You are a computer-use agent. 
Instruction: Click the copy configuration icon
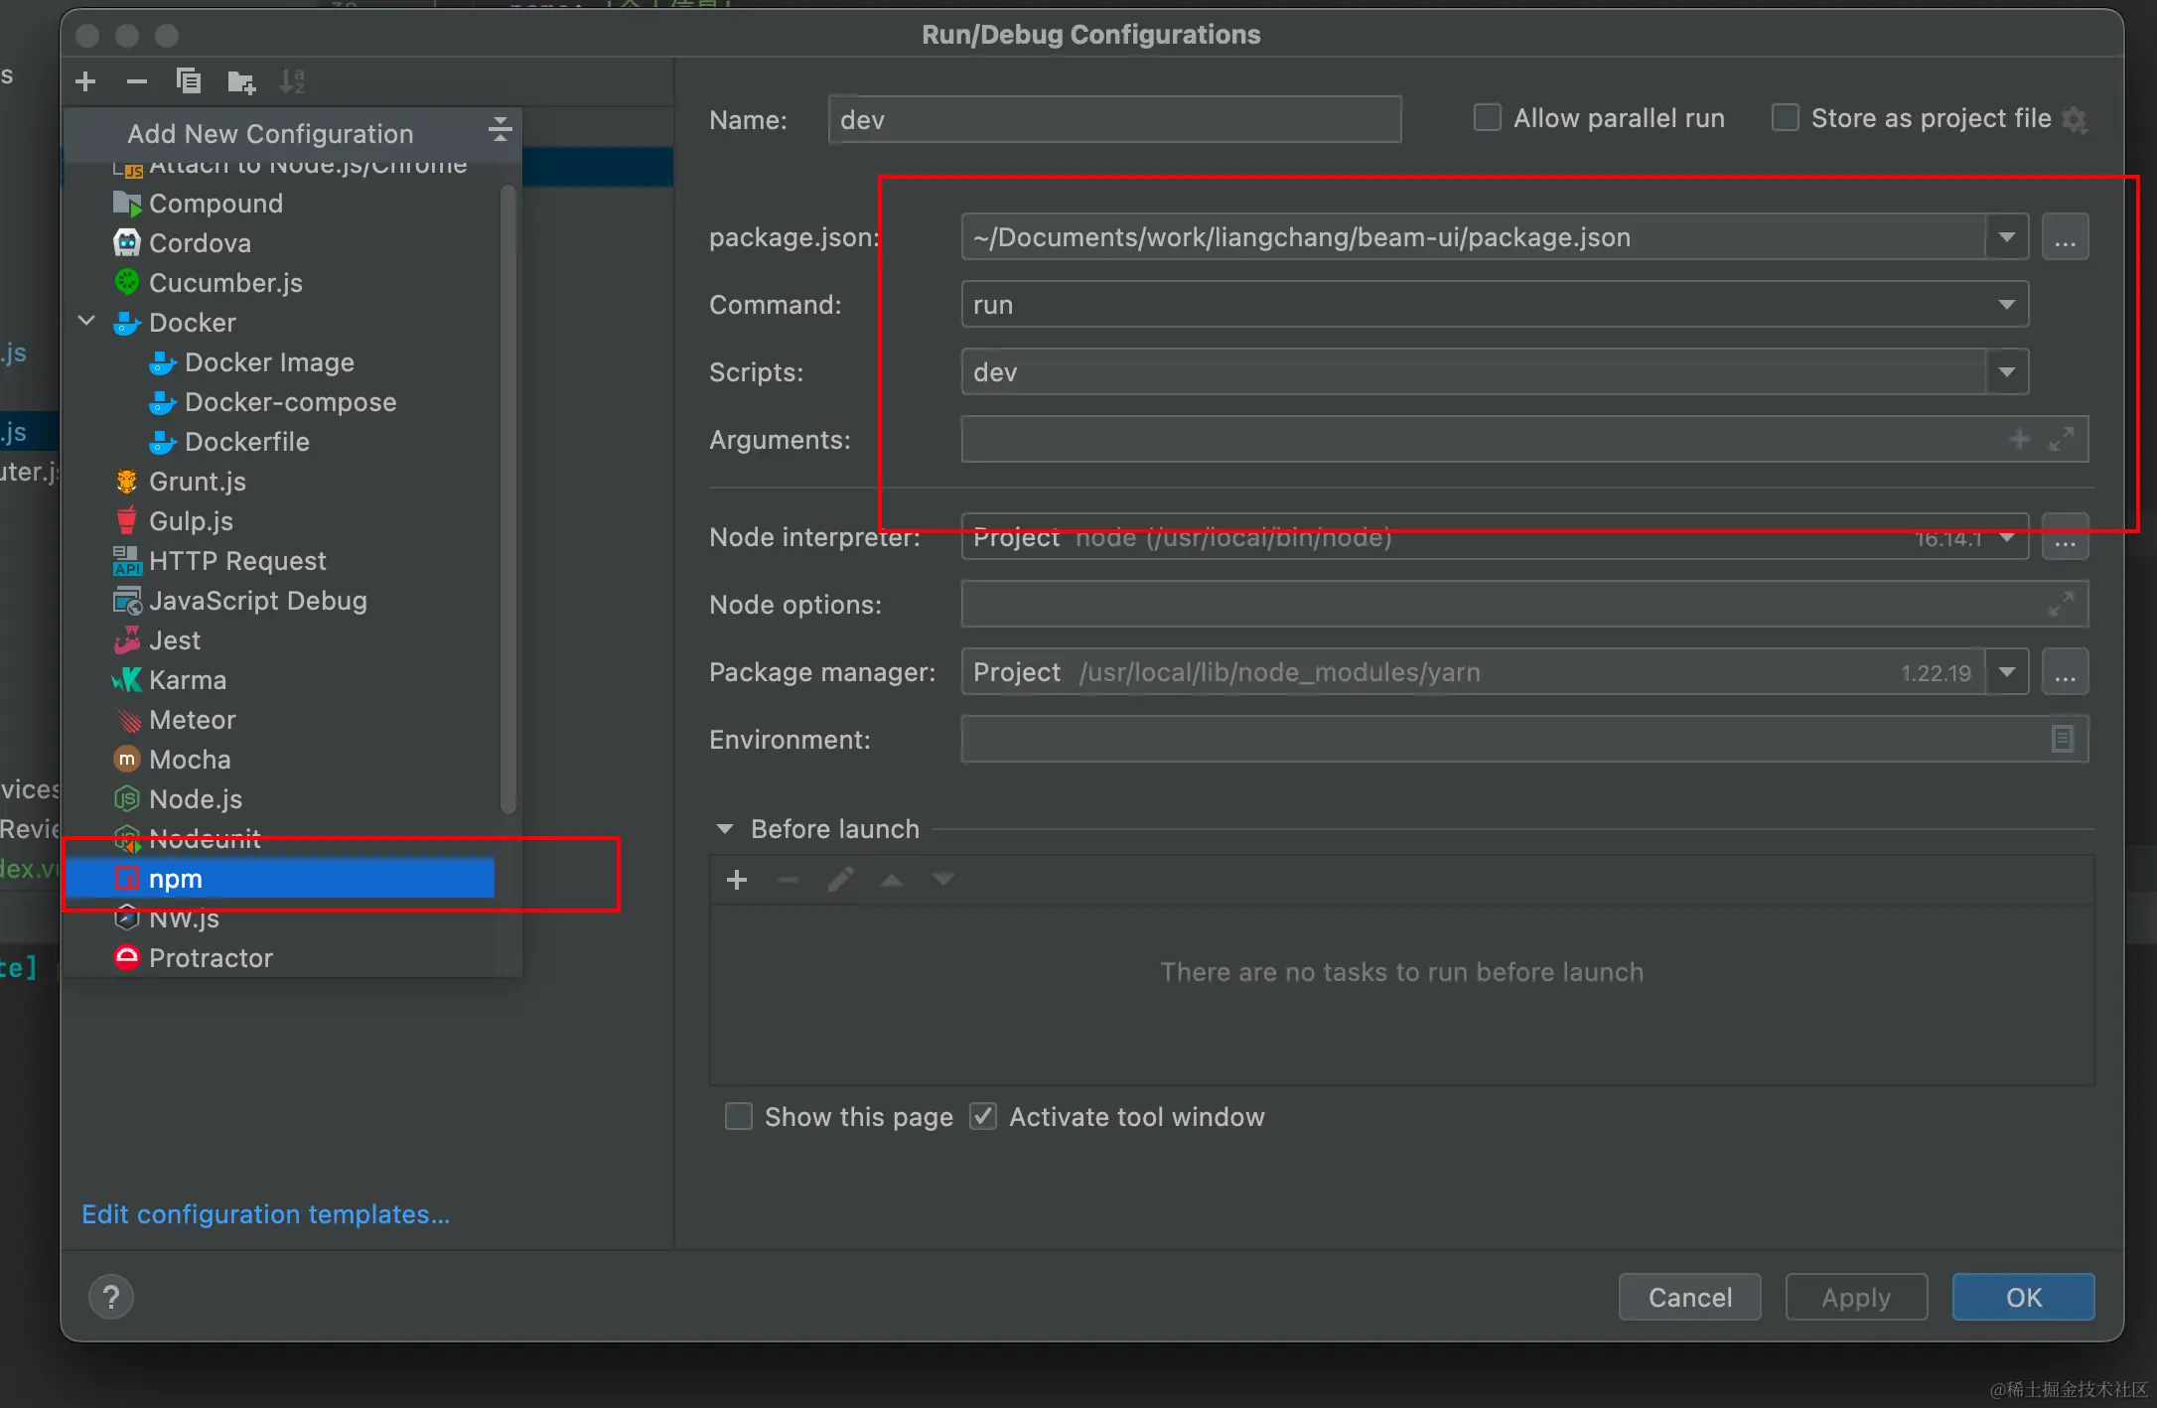(189, 81)
